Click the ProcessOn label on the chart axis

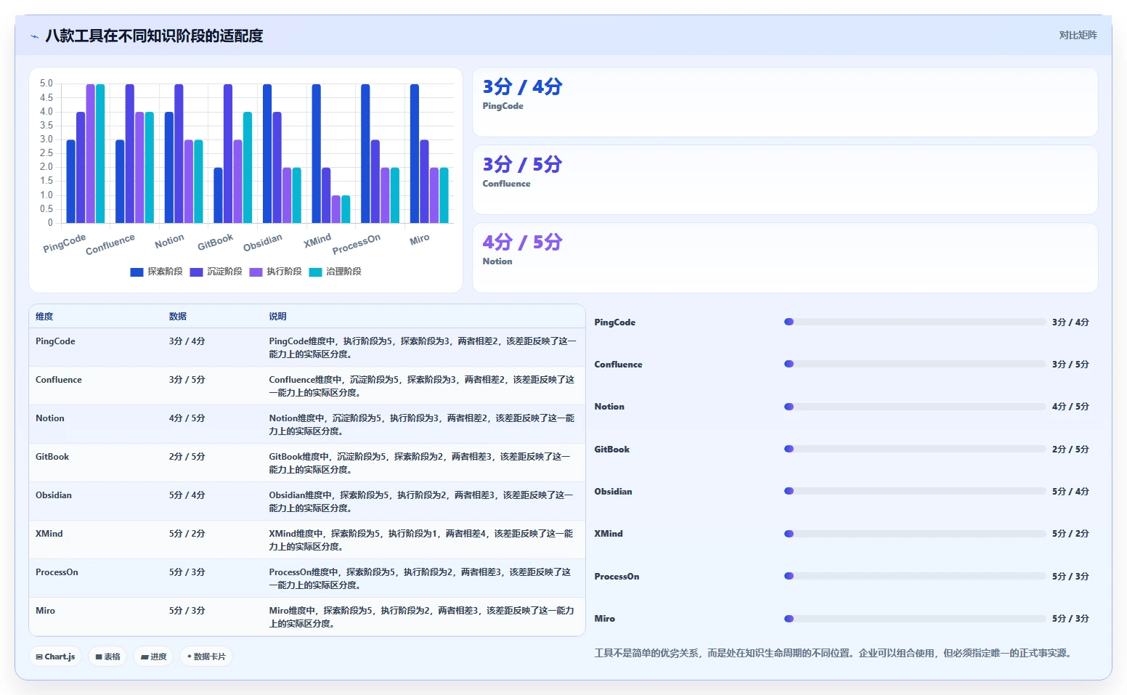pyautogui.click(x=357, y=244)
